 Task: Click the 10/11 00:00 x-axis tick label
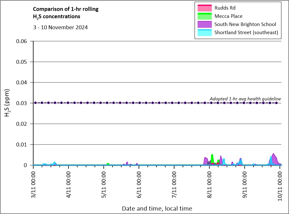point(280,184)
